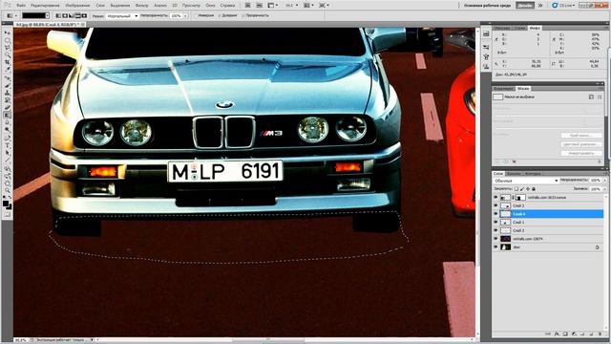Click the Reflected gradient icon

(77, 15)
